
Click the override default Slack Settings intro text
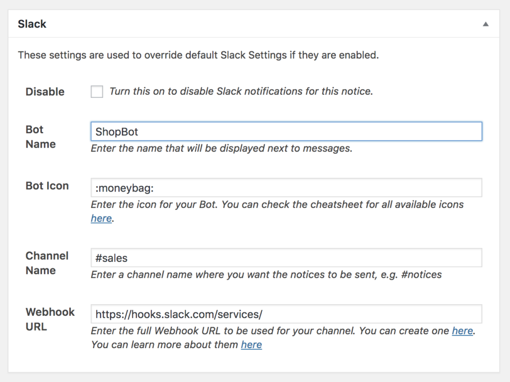(x=198, y=55)
